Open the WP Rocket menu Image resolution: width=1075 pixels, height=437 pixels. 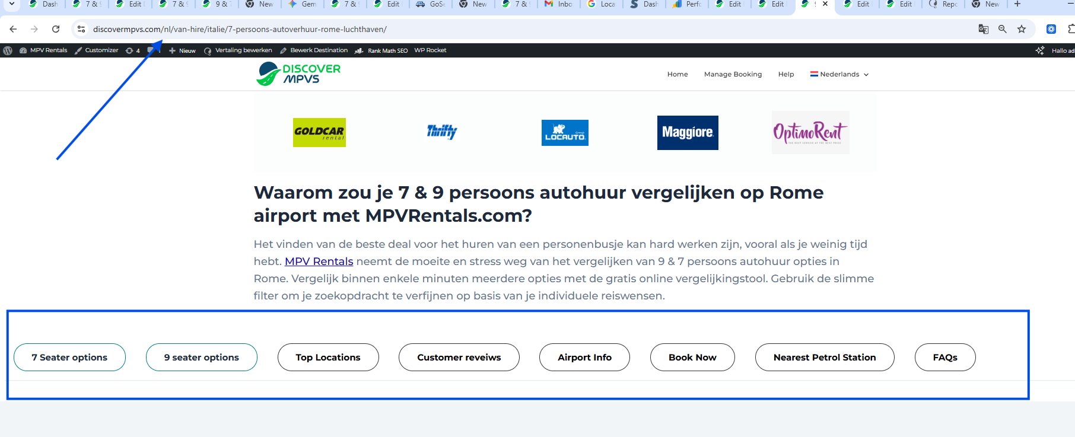coord(430,50)
